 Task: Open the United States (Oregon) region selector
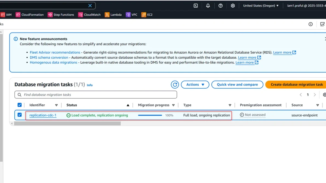point(261,6)
